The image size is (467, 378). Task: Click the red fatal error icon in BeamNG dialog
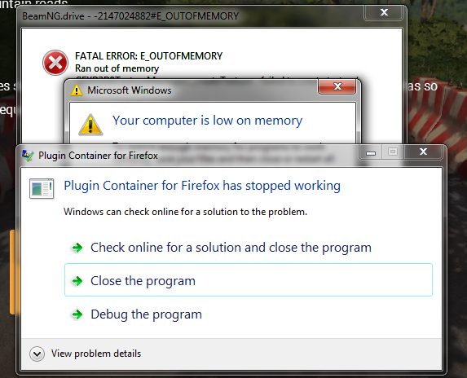(x=55, y=63)
